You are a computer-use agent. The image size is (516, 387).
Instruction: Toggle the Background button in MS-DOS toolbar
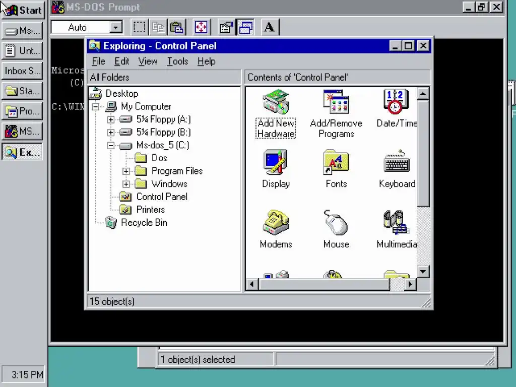click(245, 27)
